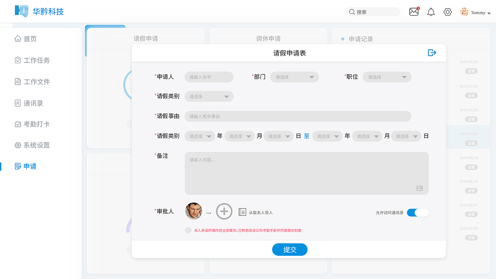Switch to the 调休申请 tab behind the form
Viewport: 496px width, 279px height.
(268, 38)
